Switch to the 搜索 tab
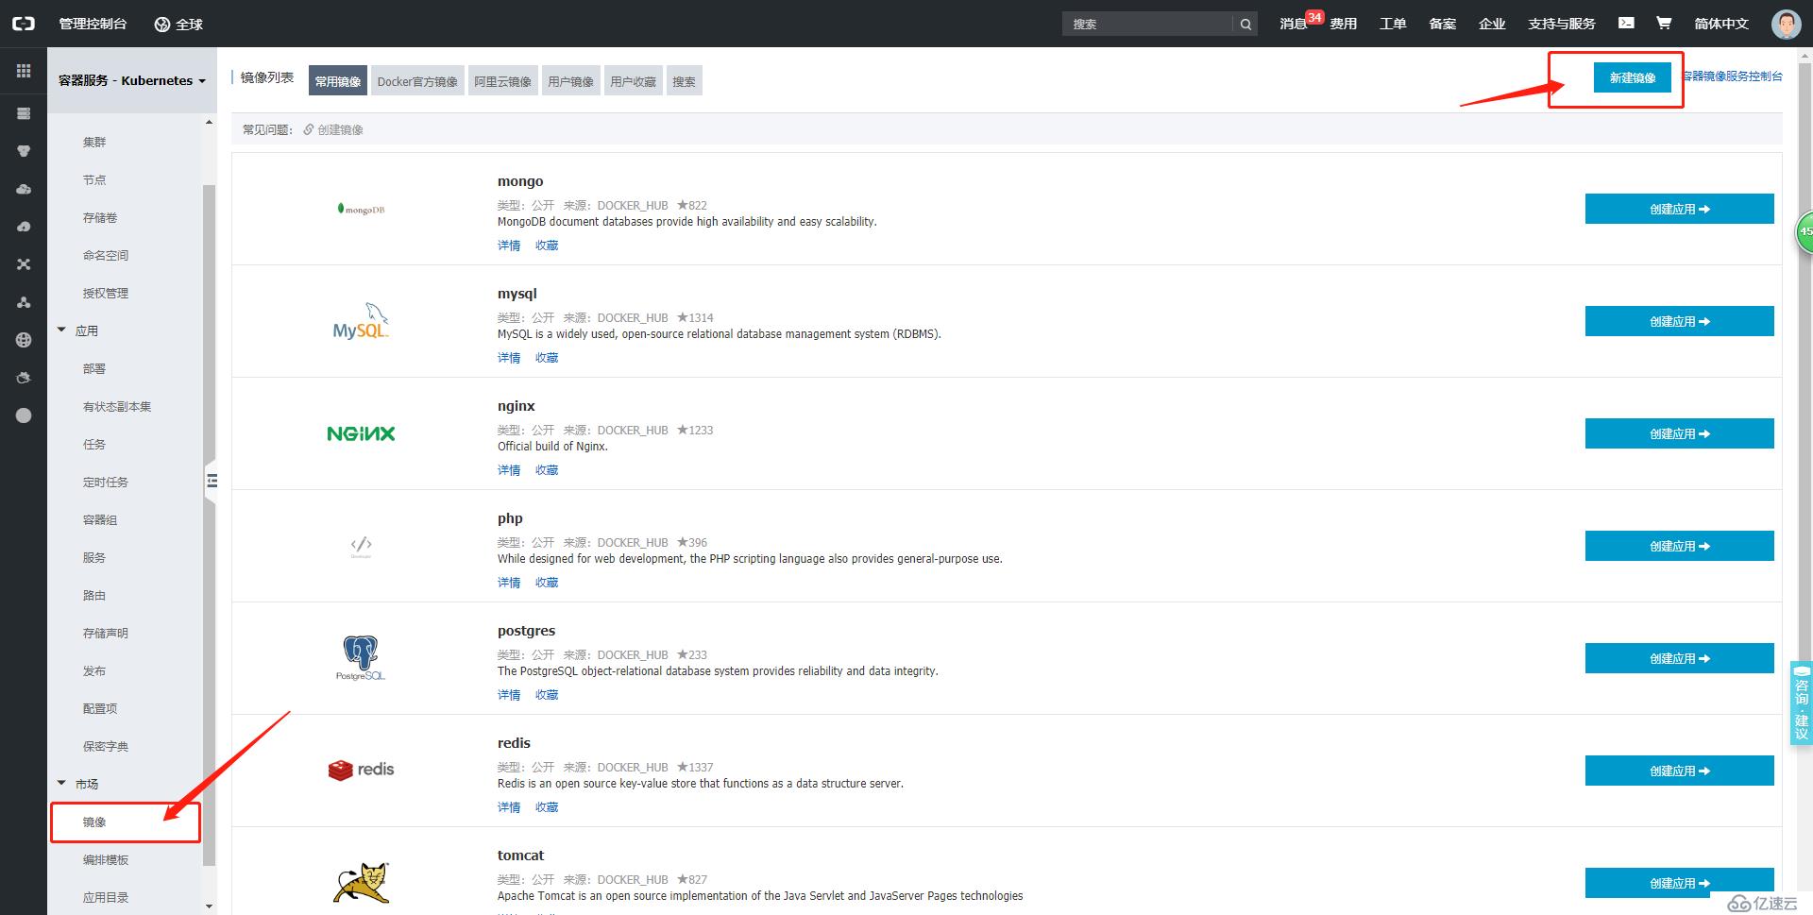This screenshot has height=915, width=1813. (684, 81)
